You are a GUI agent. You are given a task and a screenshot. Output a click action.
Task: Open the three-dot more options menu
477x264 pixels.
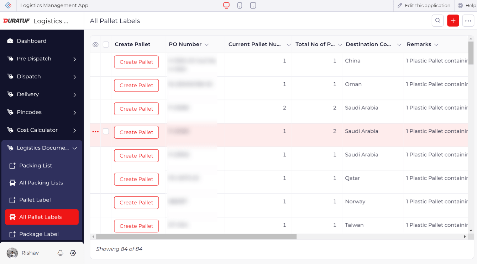[468, 21]
